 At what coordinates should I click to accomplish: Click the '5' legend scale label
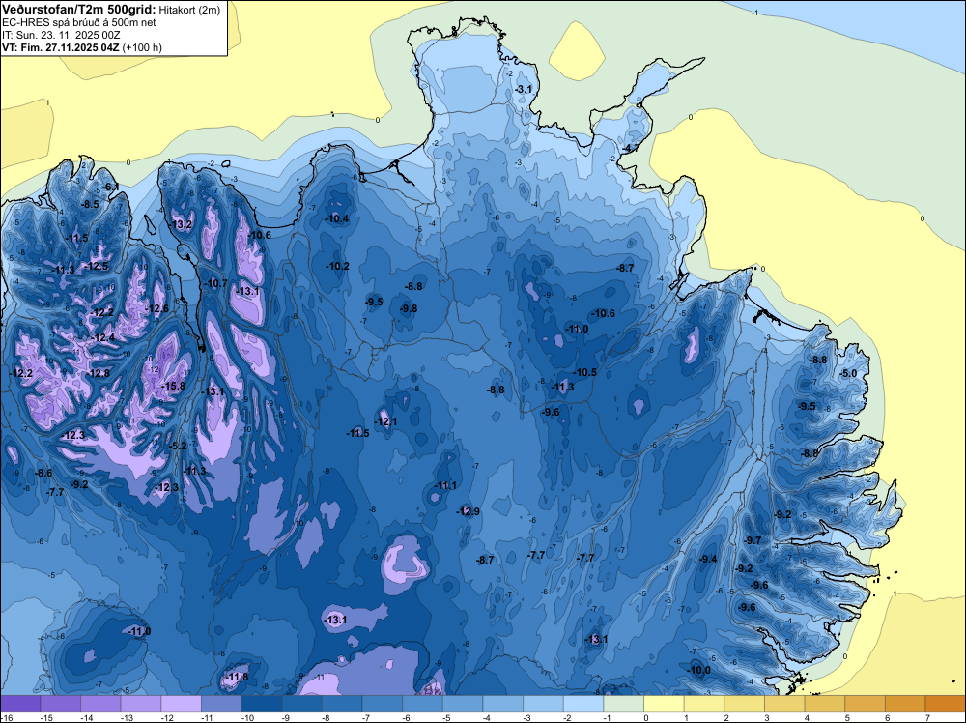pyautogui.click(x=847, y=718)
